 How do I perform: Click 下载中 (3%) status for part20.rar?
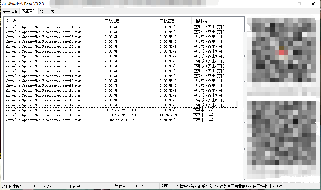point(203,120)
